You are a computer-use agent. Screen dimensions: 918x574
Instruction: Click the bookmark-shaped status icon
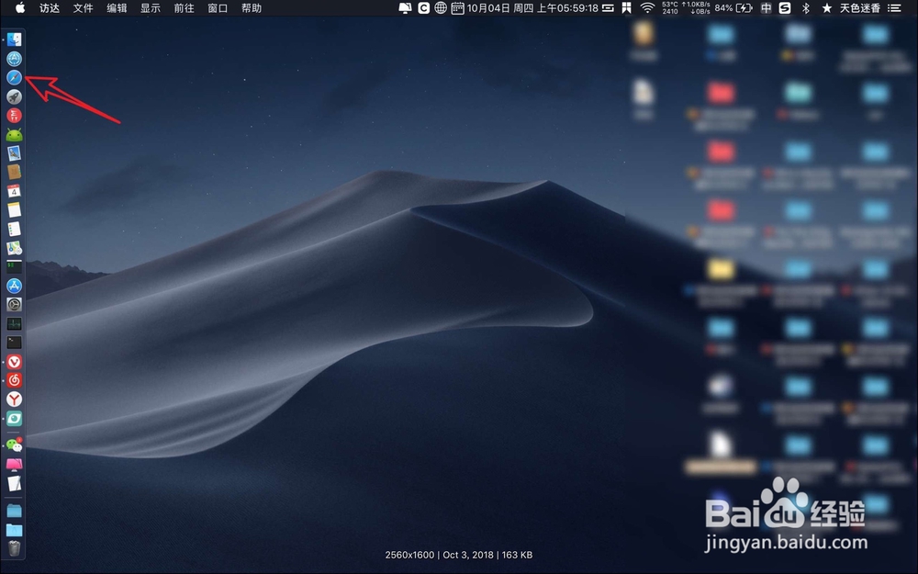[626, 7]
